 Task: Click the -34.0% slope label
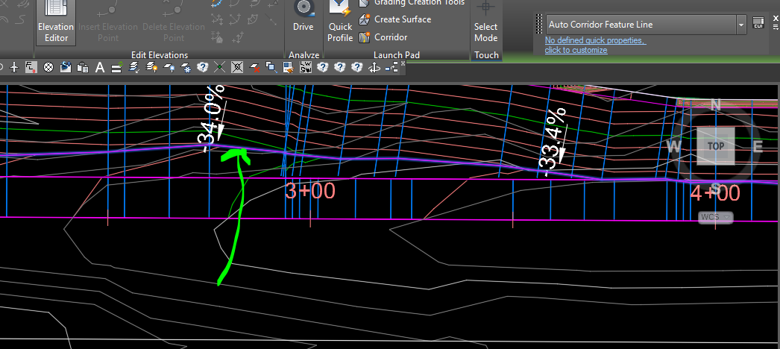(x=213, y=119)
